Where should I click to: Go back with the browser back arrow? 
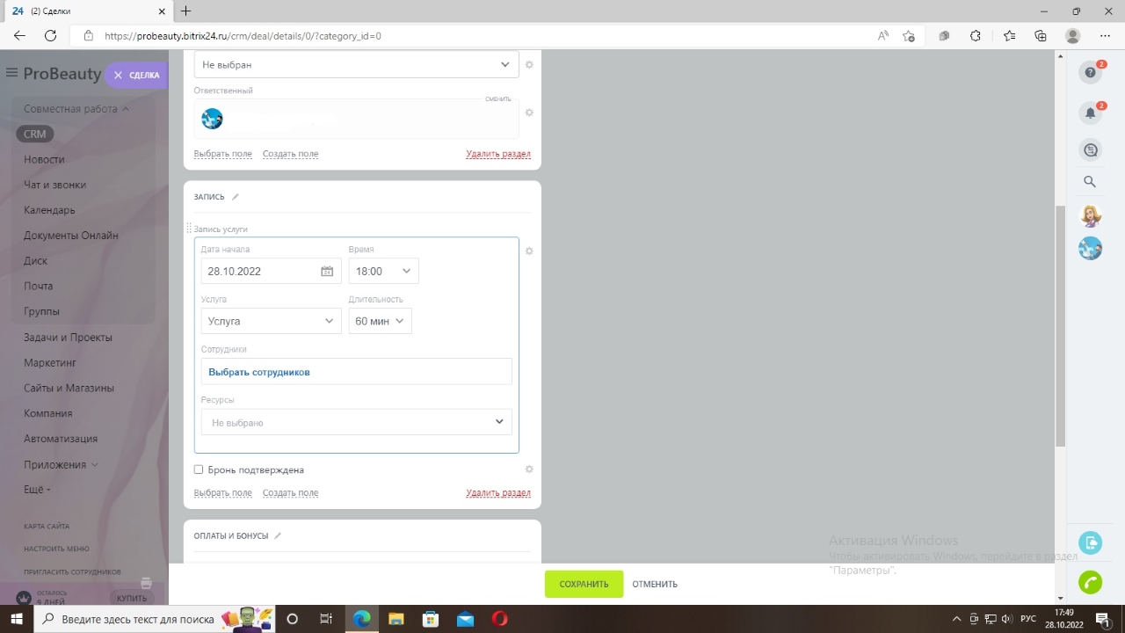[19, 36]
